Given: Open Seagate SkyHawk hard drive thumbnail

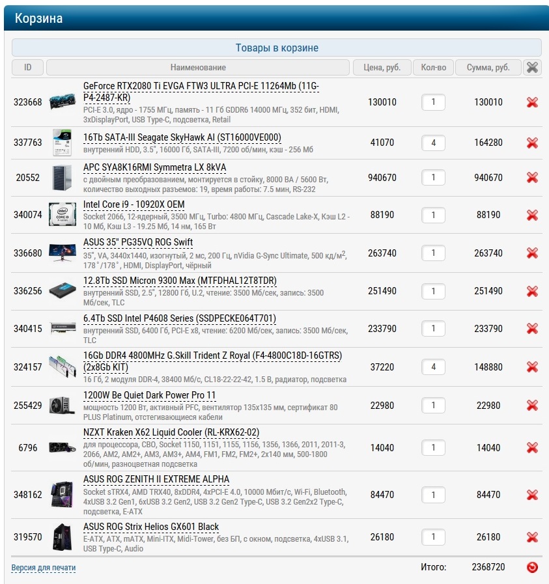Looking at the screenshot, I should [x=63, y=143].
